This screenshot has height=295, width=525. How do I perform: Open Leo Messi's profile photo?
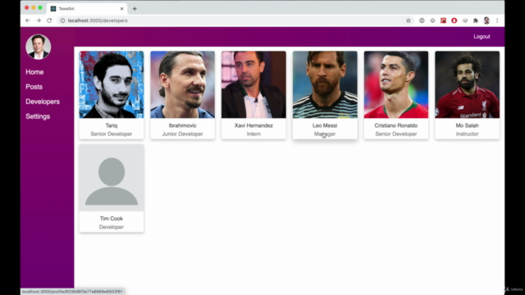pyautogui.click(x=325, y=84)
